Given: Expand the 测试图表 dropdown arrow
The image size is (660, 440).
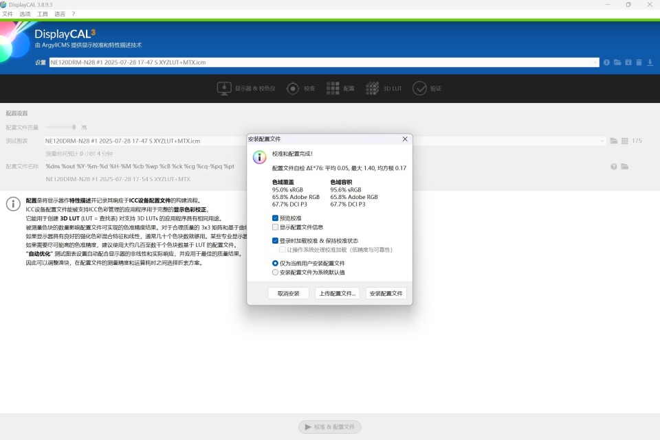Looking at the screenshot, I should click(x=602, y=141).
